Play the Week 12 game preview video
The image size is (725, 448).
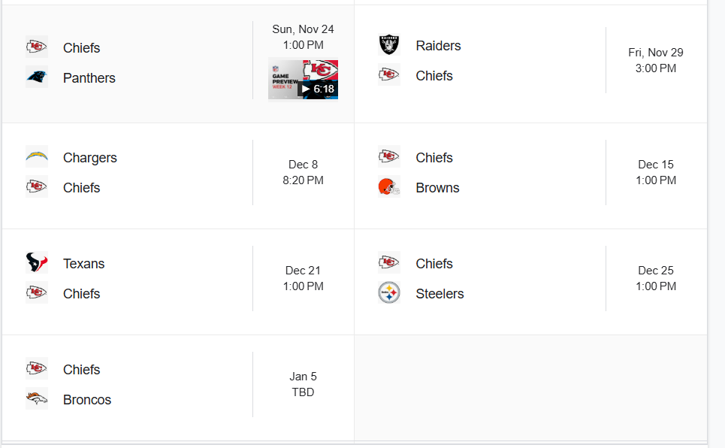303,79
